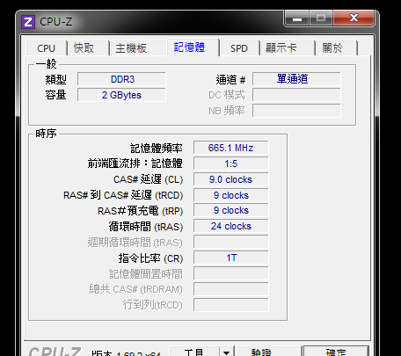Click the 記憶體頻率 label
This screenshot has height=356, width=401.
click(157, 149)
